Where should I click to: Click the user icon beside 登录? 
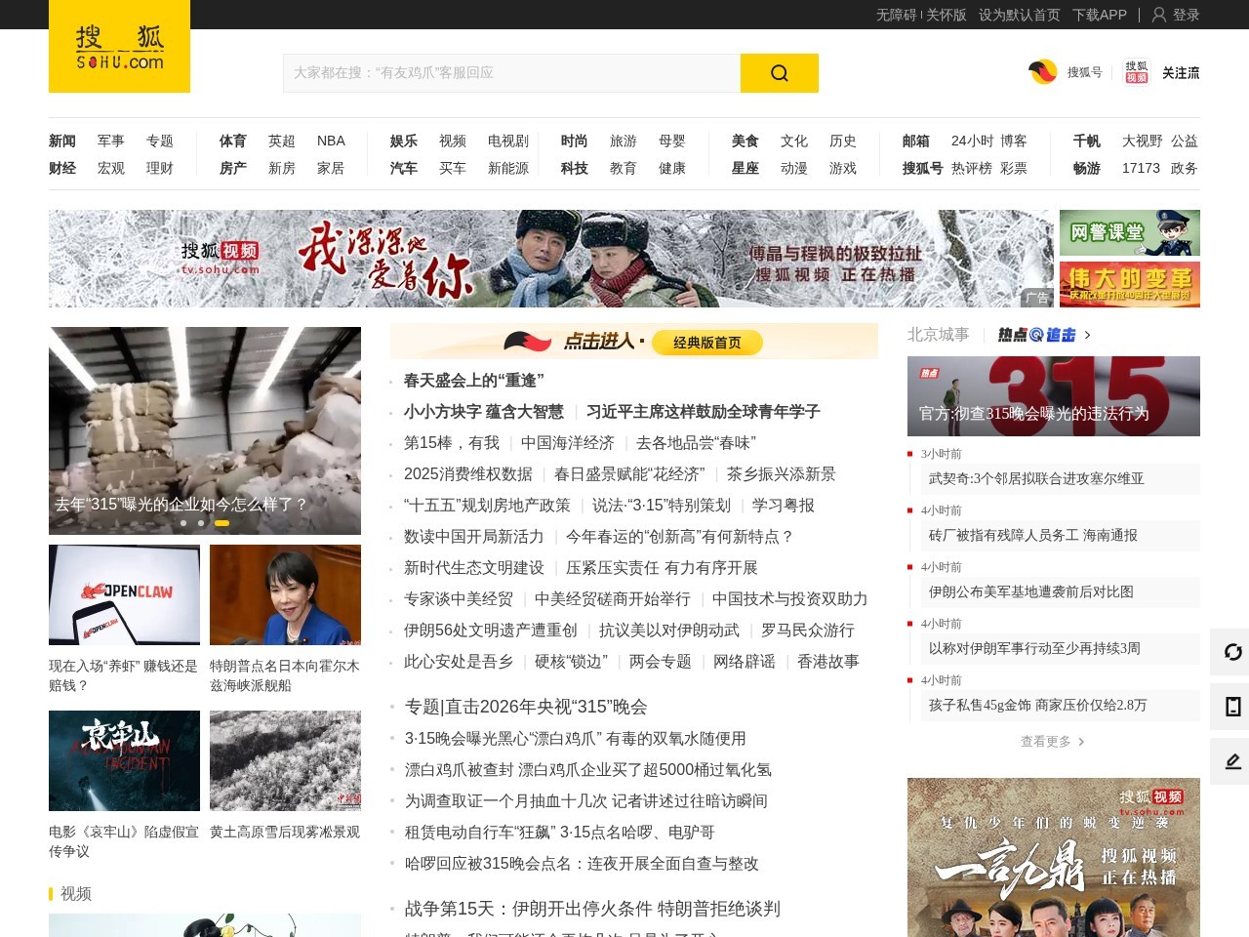1159,15
